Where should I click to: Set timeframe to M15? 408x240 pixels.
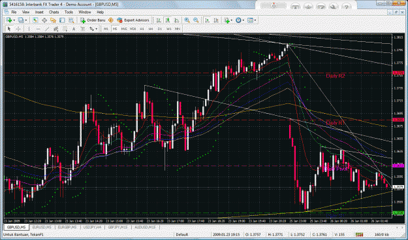[124, 29]
